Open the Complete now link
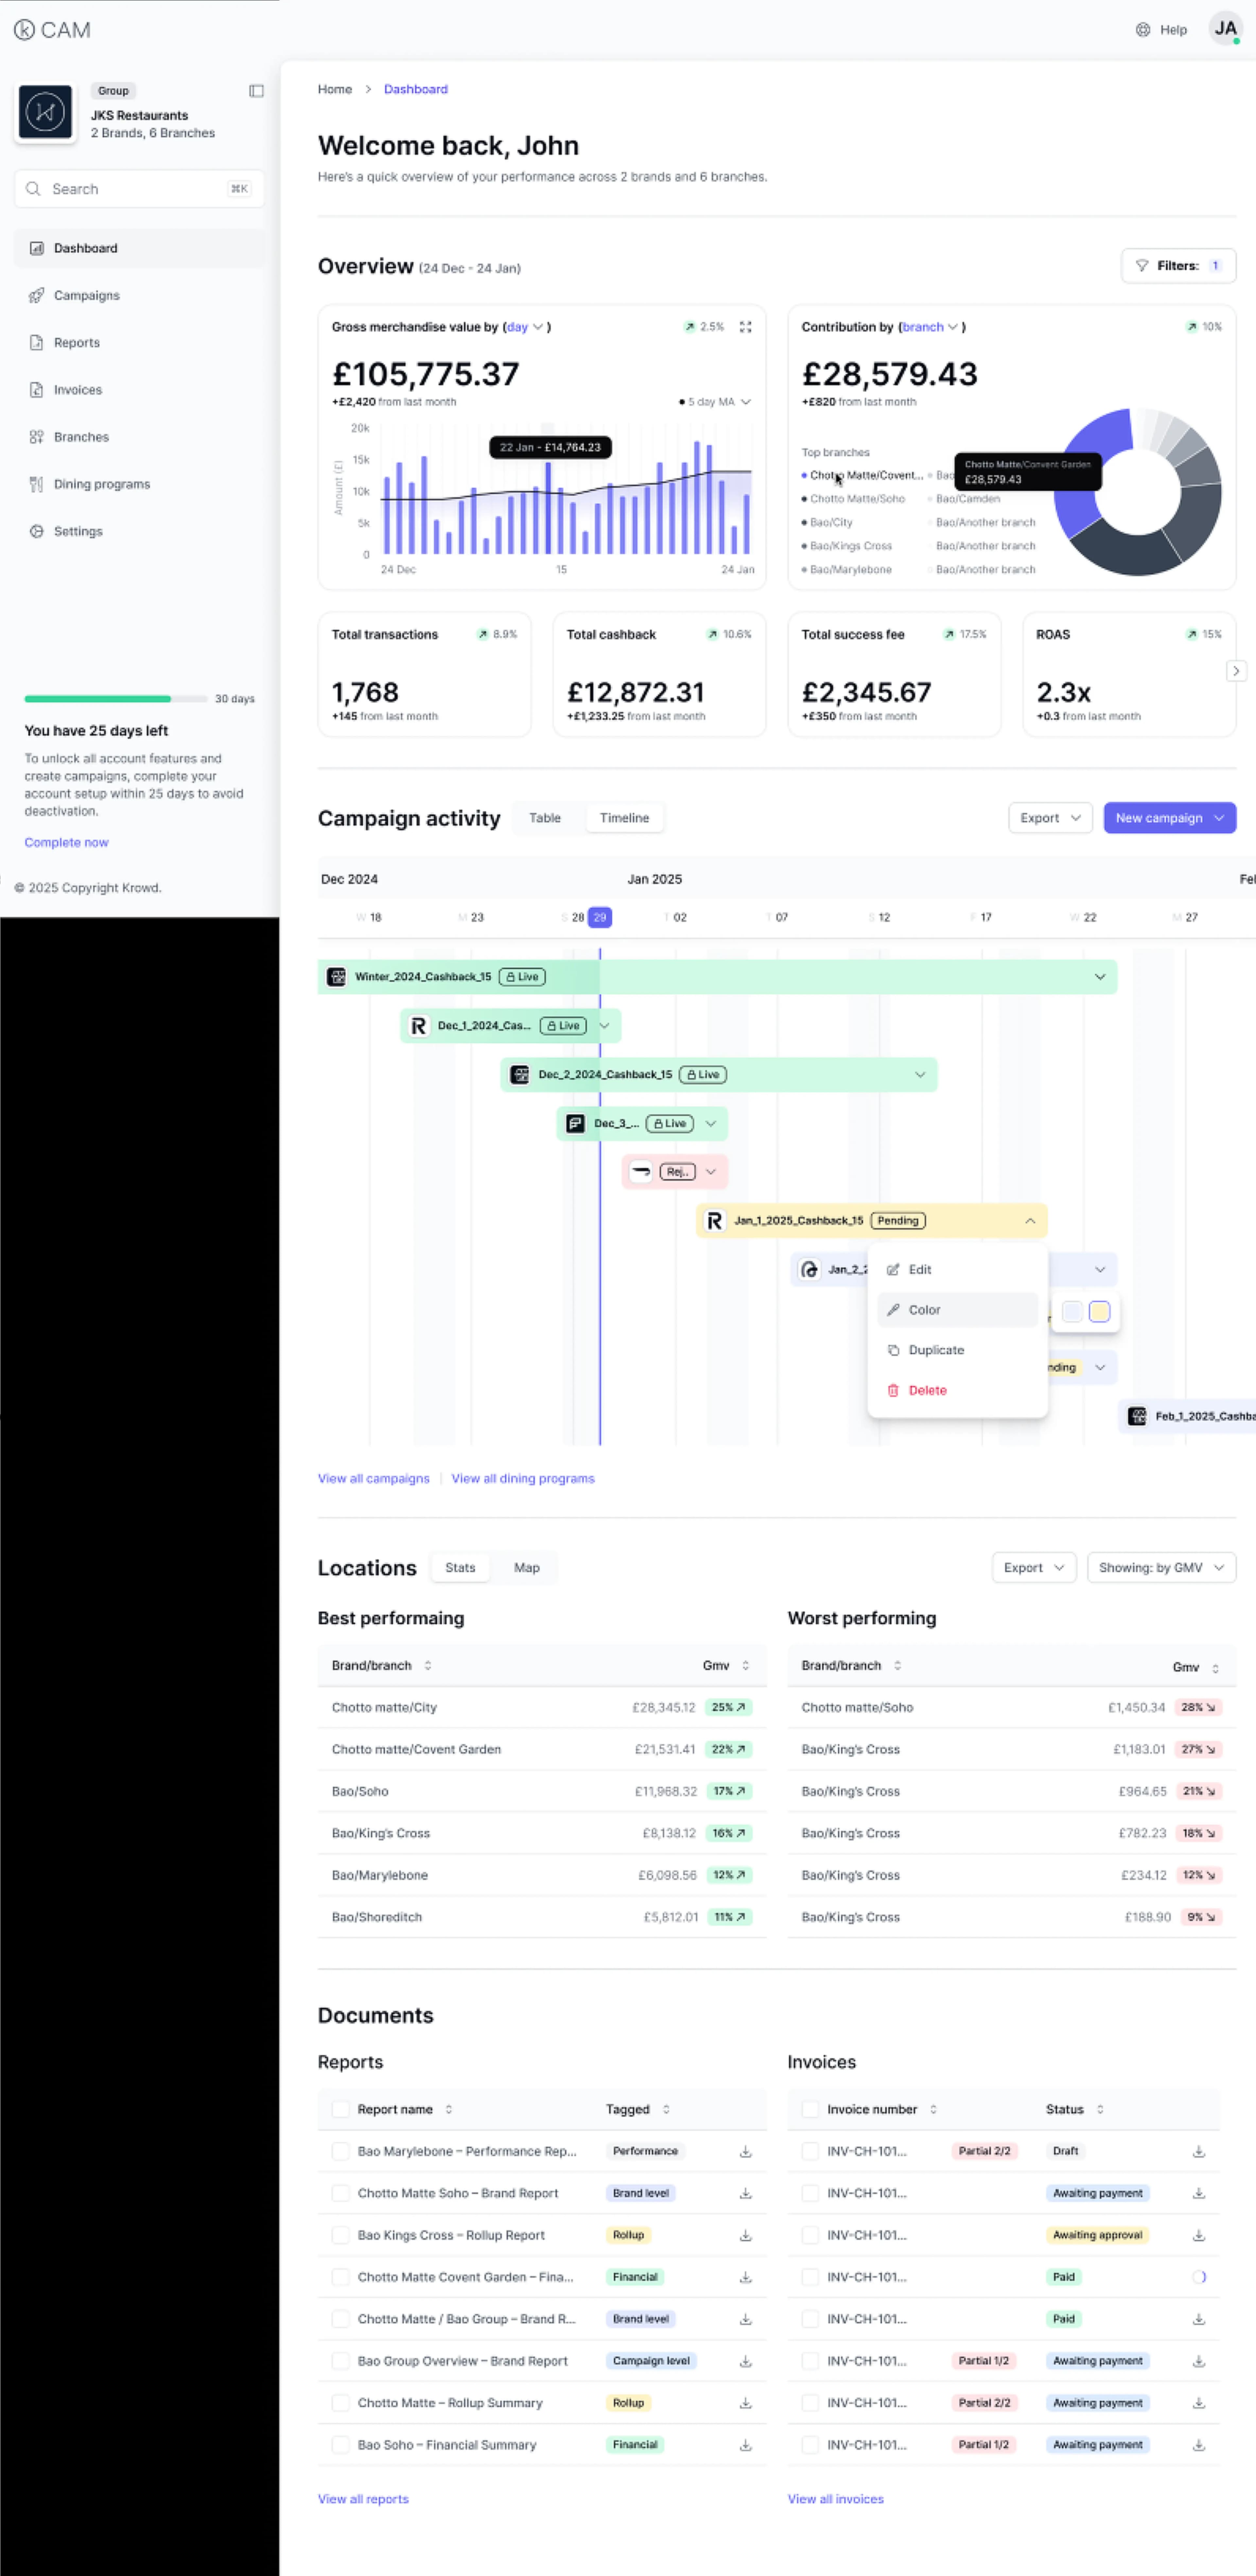The height and width of the screenshot is (2576, 1256). (66, 842)
